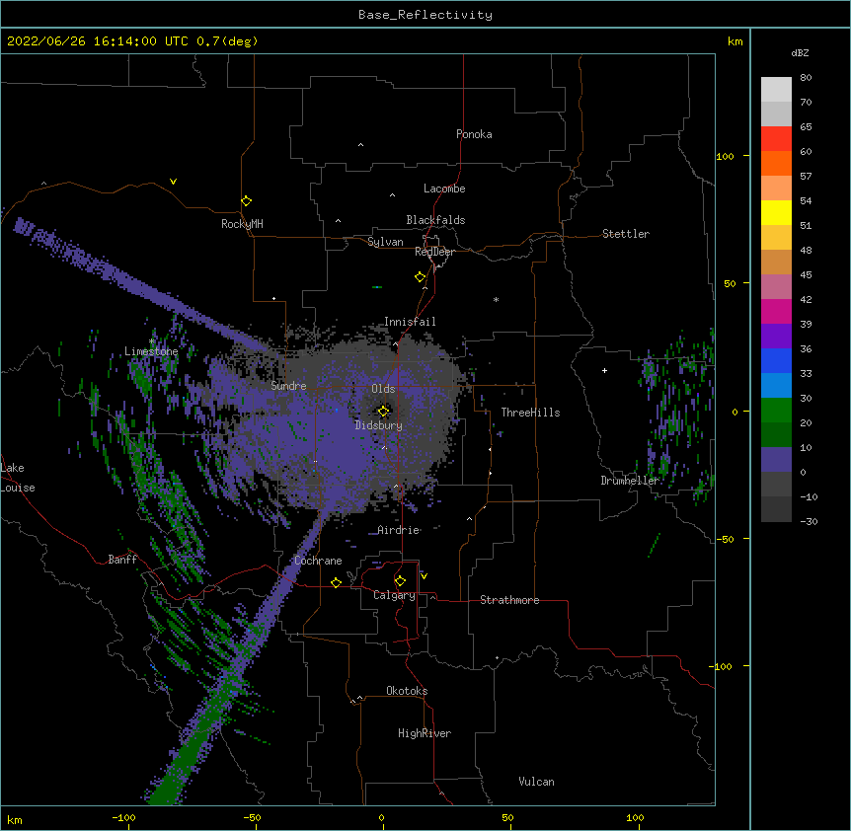851x831 pixels.
Task: Pick the green 20-30 dBZ legend color
Action: 776,411
